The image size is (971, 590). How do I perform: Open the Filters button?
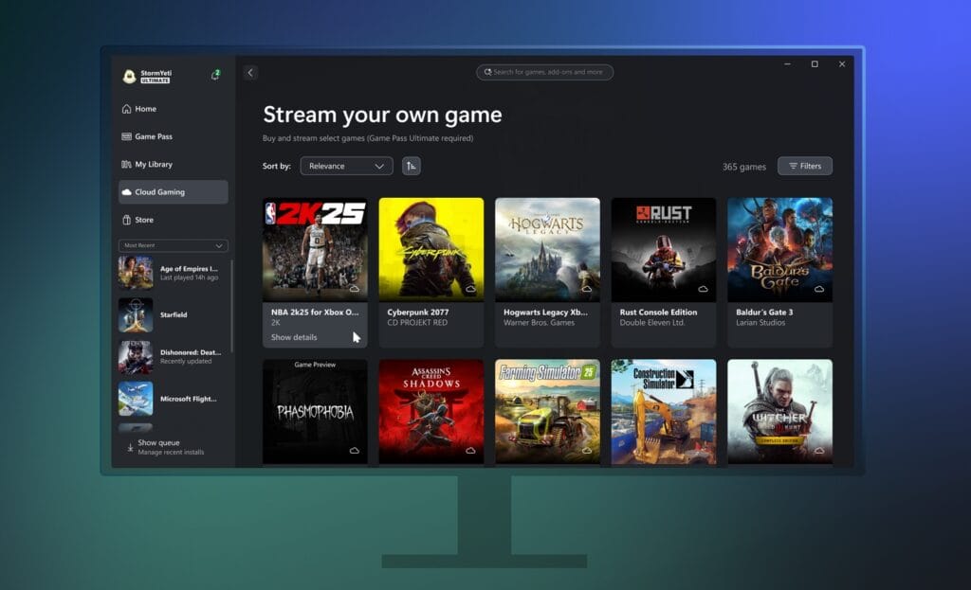[805, 166]
